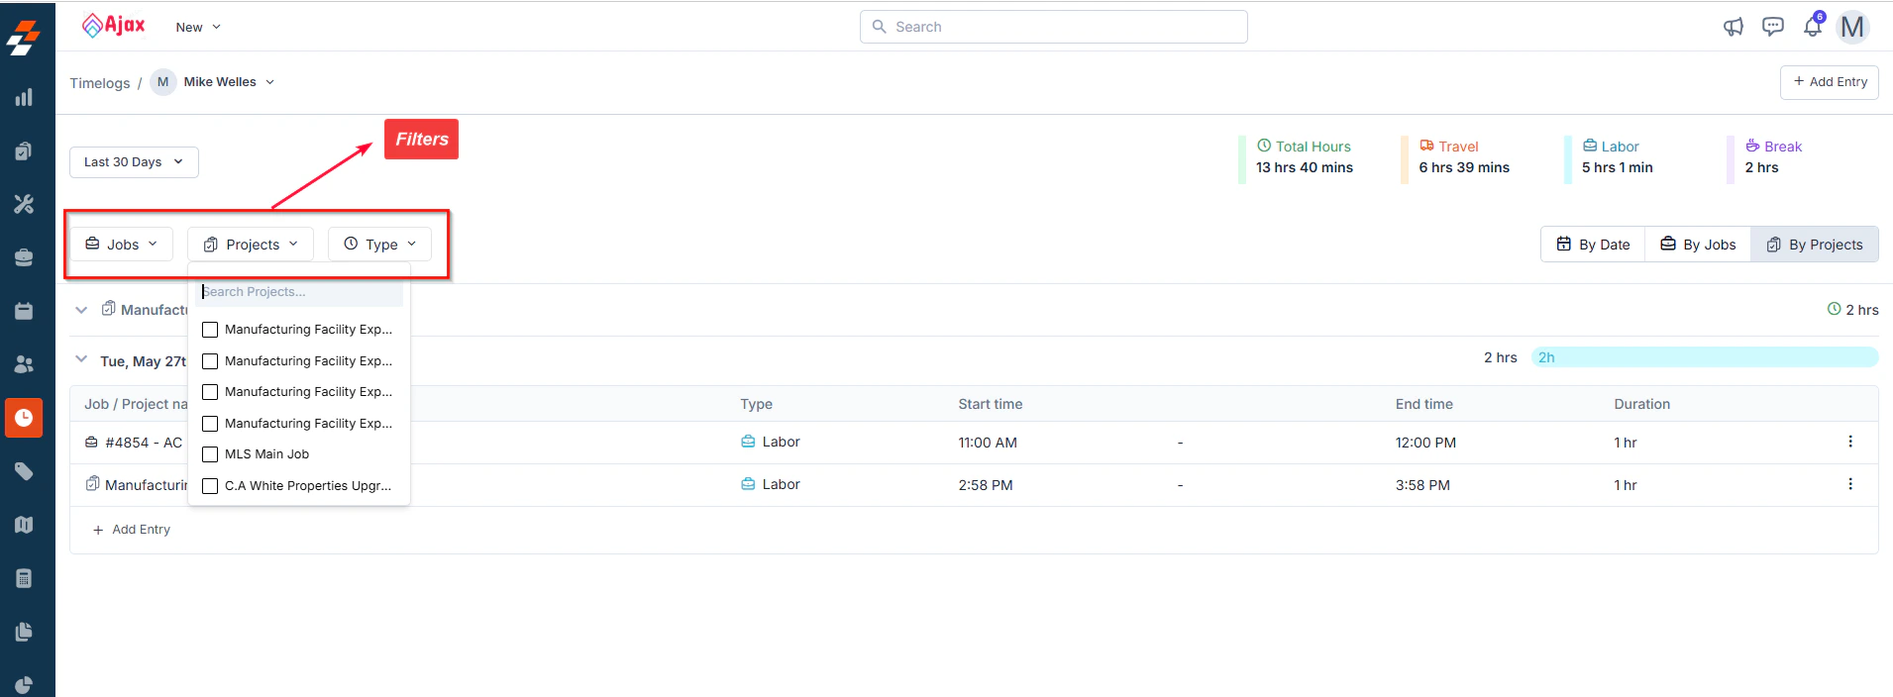
Task: Open the Jobs filter dropdown
Action: [x=121, y=244]
